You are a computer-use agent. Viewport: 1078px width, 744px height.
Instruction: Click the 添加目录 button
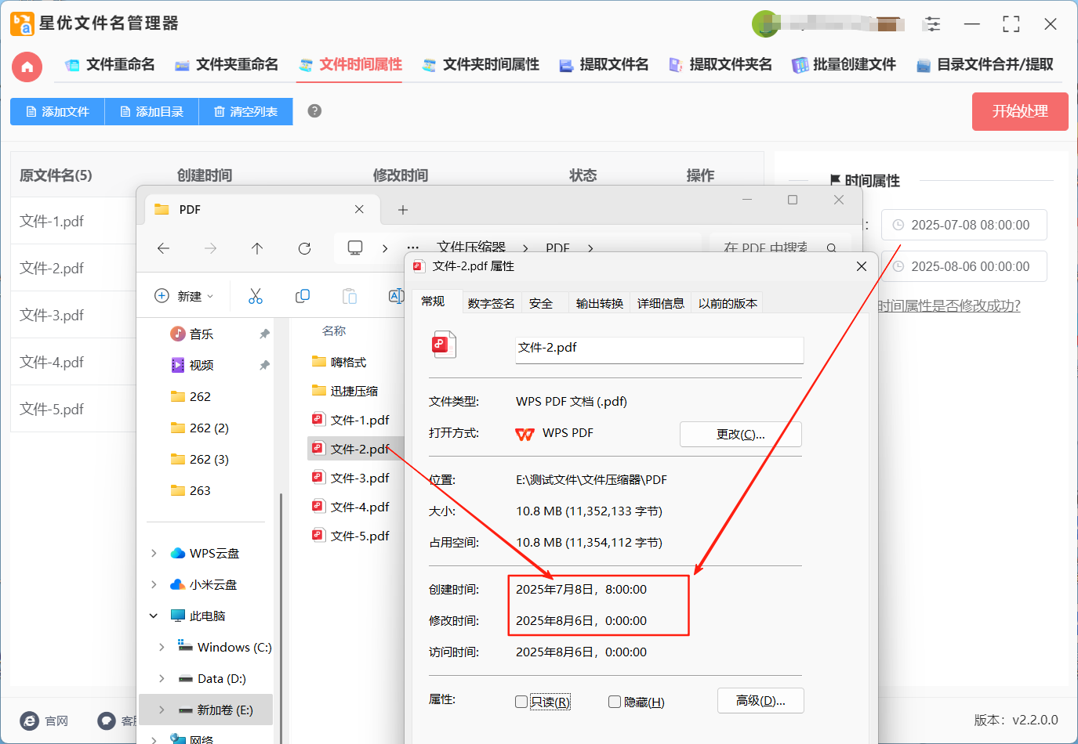click(x=151, y=111)
